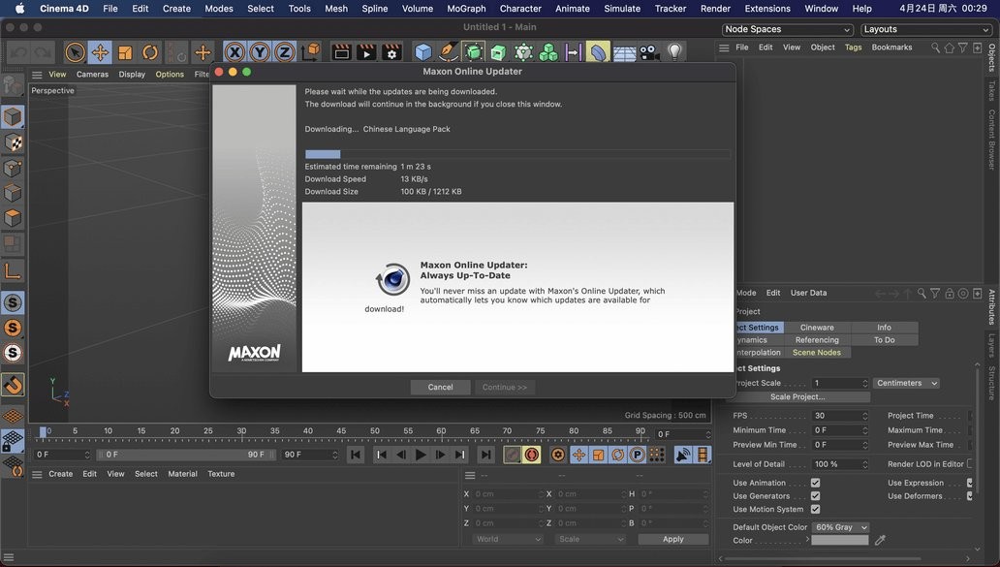Toggle the Use Motion System checkbox
This screenshot has height=567, width=1000.
[815, 509]
